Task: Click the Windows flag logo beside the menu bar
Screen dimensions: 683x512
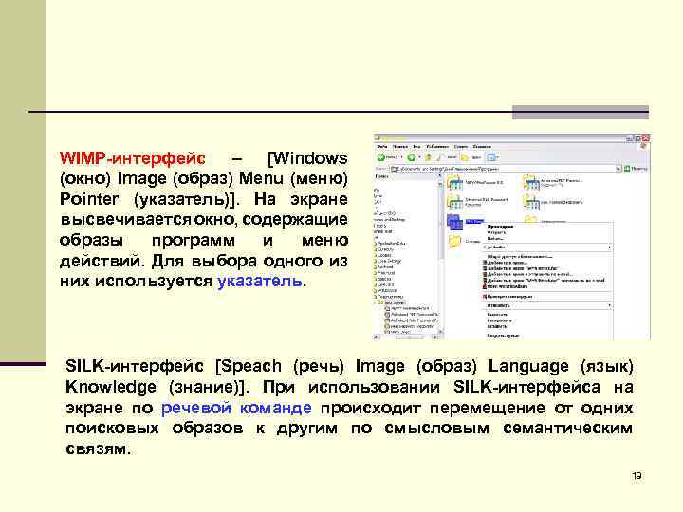Action: point(644,147)
